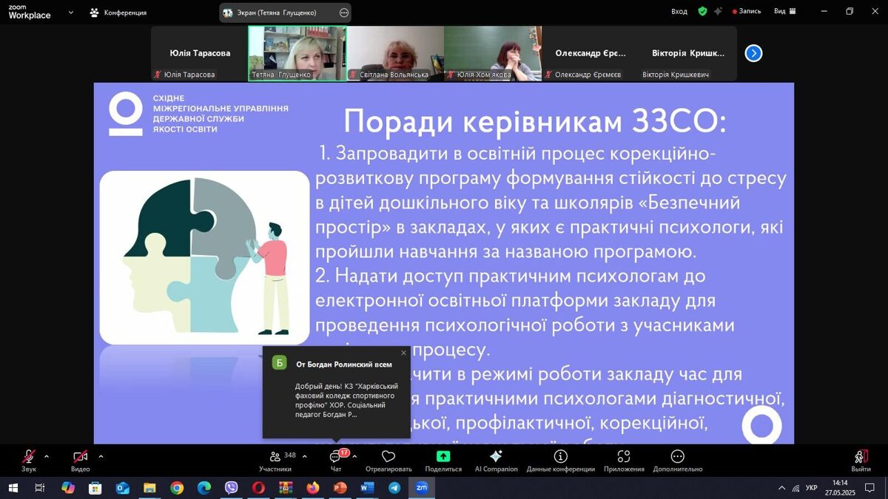888x499 pixels.
Task: Click the Выйти leave meeting button
Action: tap(861, 461)
